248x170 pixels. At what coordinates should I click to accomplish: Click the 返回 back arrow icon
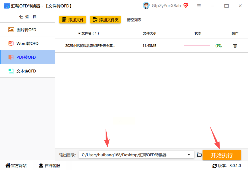pos(21,17)
